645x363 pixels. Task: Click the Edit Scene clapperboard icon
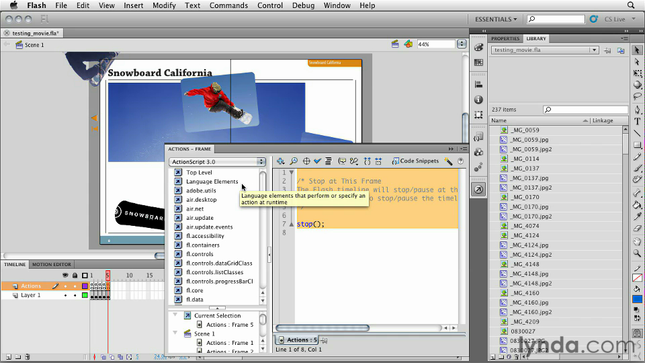click(395, 44)
